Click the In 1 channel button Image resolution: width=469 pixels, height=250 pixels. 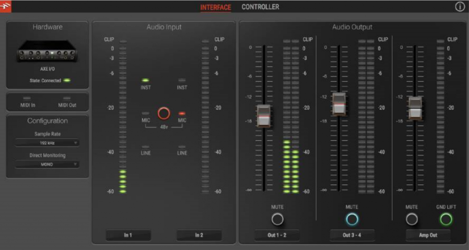[128, 235]
